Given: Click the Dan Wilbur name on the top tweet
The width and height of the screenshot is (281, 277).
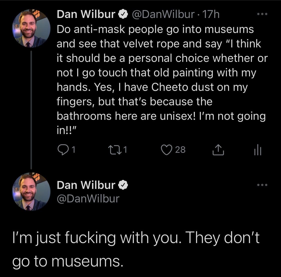Looking at the screenshot, I should [x=86, y=14].
